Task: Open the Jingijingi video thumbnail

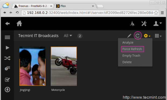Action: tap(32, 66)
